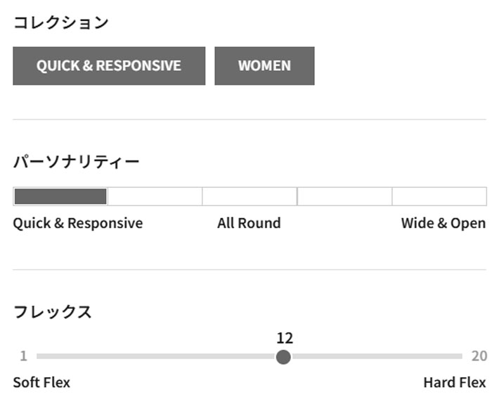Click the QUICK & RESPONSIVE collection button
Image resolution: width=499 pixels, height=413 pixels.
click(109, 66)
